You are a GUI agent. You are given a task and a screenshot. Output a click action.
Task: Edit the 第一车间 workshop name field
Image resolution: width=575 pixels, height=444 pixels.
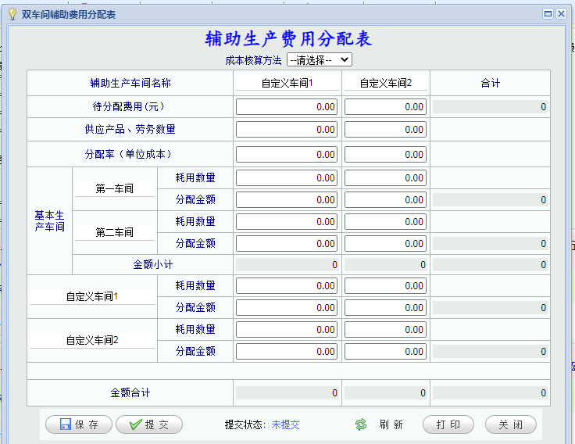click(x=115, y=188)
